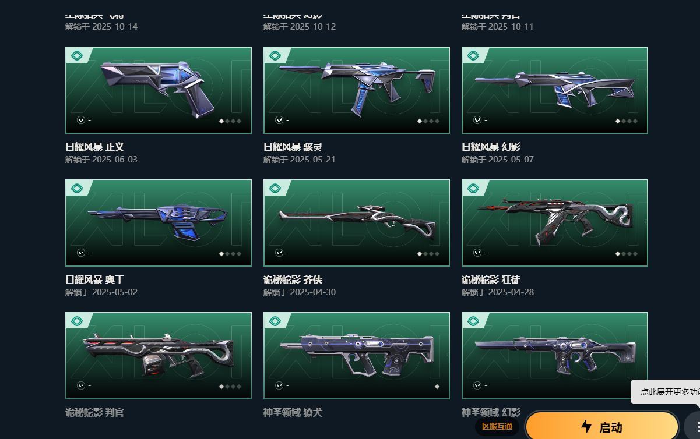Select level dots on 诡秘蛇影 狂徒 skin
This screenshot has width=700, height=439.
coord(627,254)
